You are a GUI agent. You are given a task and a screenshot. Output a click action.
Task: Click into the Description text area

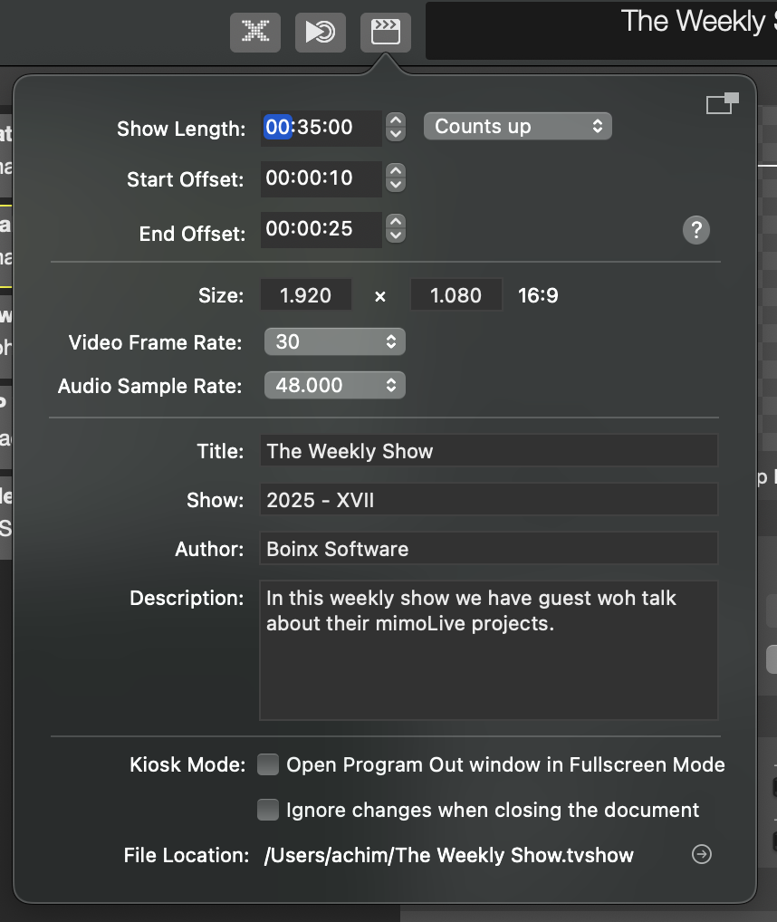pyautogui.click(x=489, y=650)
